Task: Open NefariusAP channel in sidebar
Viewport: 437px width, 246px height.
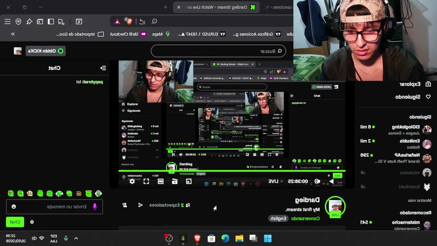Action: point(396,158)
